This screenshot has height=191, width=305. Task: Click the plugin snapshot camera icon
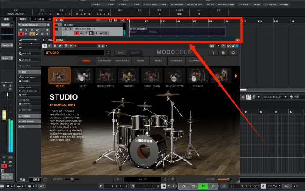pos(212,46)
